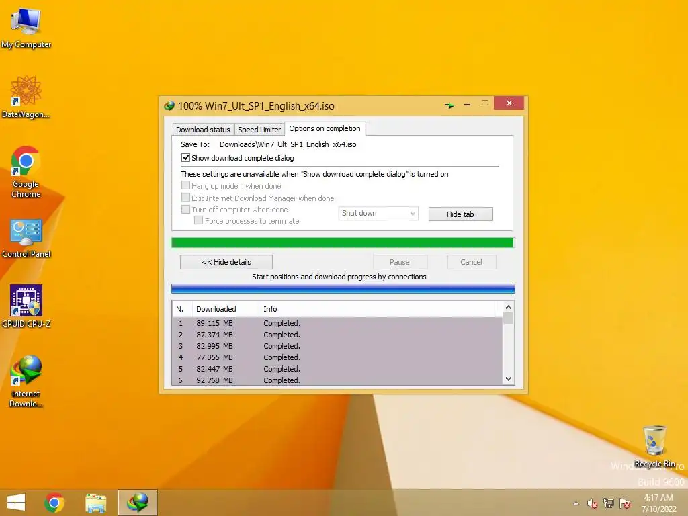Open the network tray icon
688x516 pixels.
[x=608, y=503]
